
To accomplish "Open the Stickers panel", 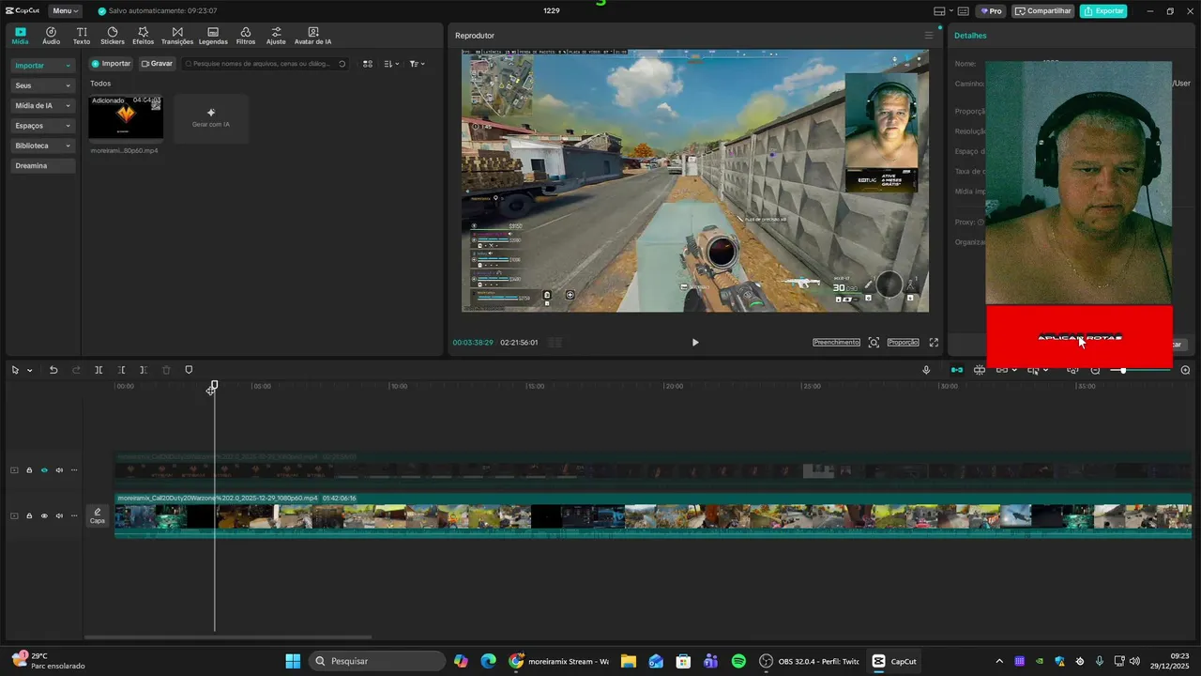I will [113, 36].
